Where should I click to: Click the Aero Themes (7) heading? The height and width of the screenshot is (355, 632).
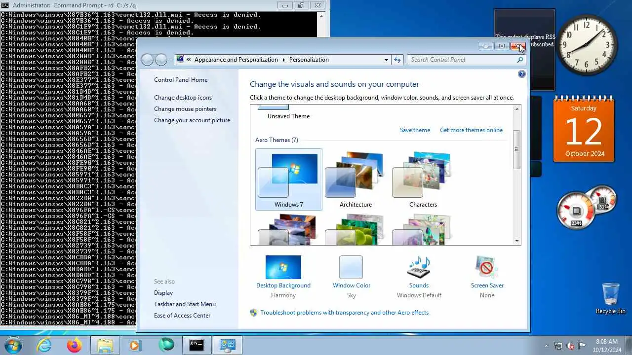[x=276, y=140]
